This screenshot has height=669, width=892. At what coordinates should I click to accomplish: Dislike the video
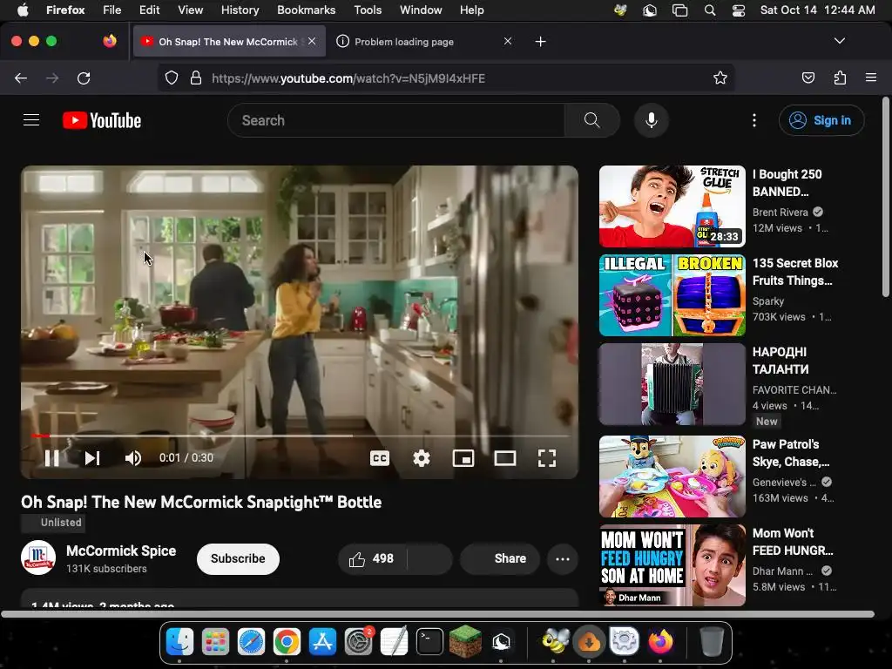pos(430,558)
